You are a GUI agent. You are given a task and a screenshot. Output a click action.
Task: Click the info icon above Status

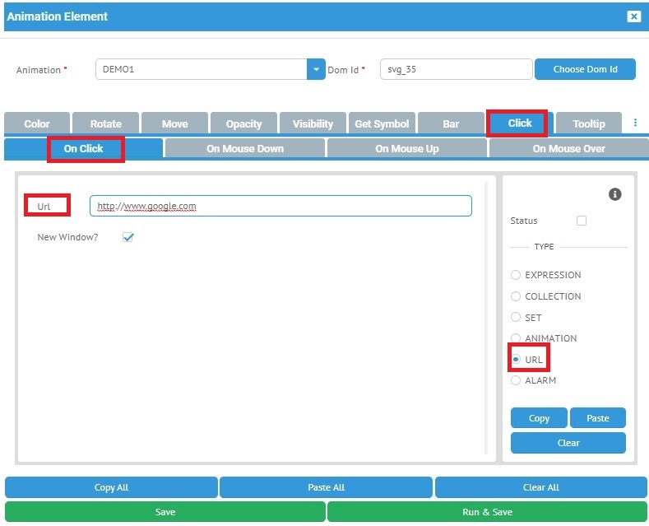614,194
